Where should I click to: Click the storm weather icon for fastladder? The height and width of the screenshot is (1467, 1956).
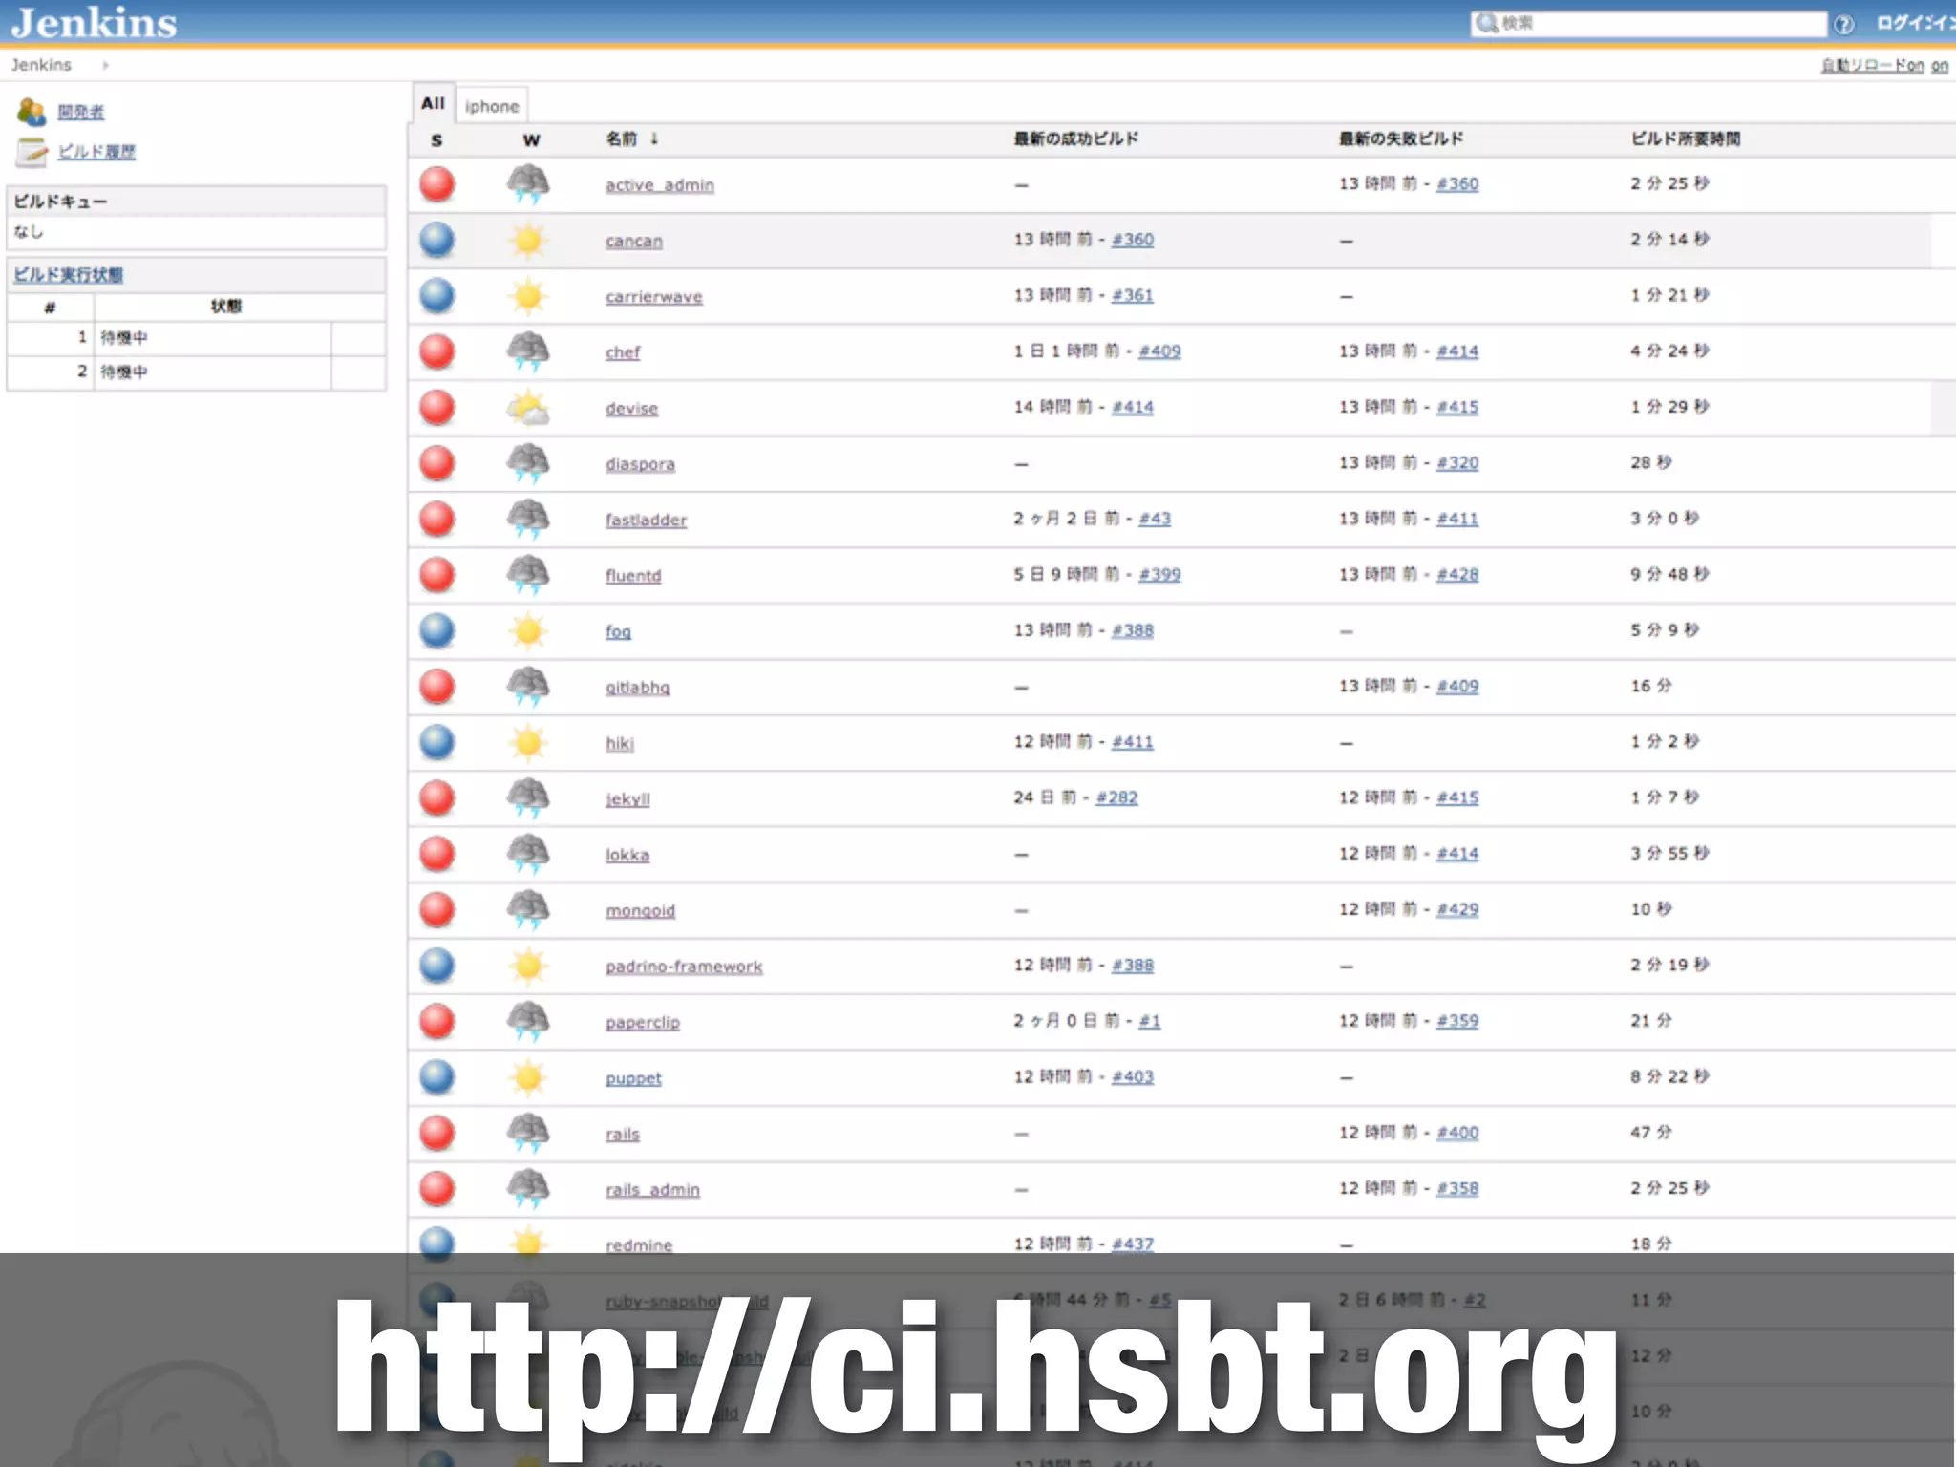(x=528, y=520)
